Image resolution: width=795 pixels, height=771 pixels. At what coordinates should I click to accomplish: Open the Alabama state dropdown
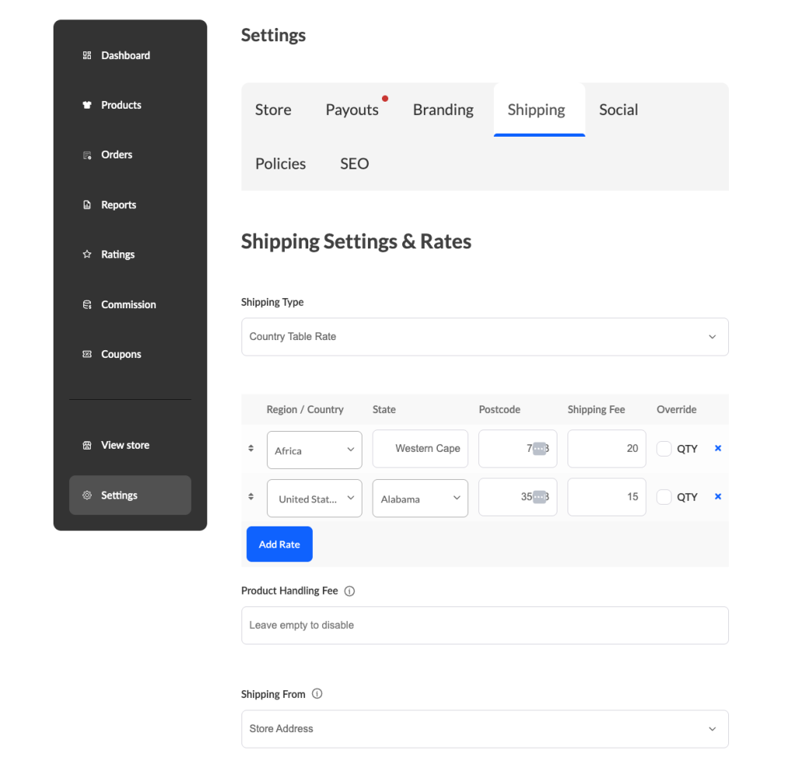(x=420, y=498)
